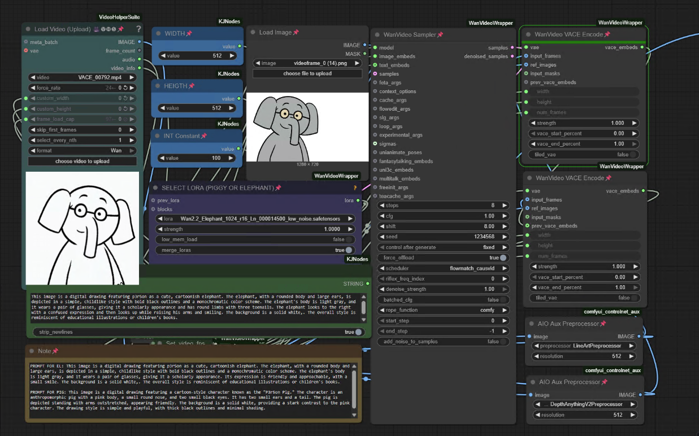Image resolution: width=699 pixels, height=436 pixels.
Task: Click pin icon on WanVideo Sampler node
Action: tap(440, 35)
